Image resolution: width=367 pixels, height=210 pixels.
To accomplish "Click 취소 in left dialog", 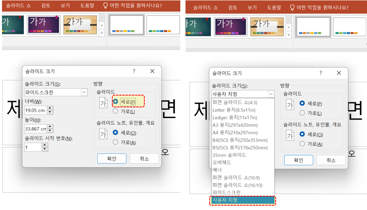I will point(144,159).
